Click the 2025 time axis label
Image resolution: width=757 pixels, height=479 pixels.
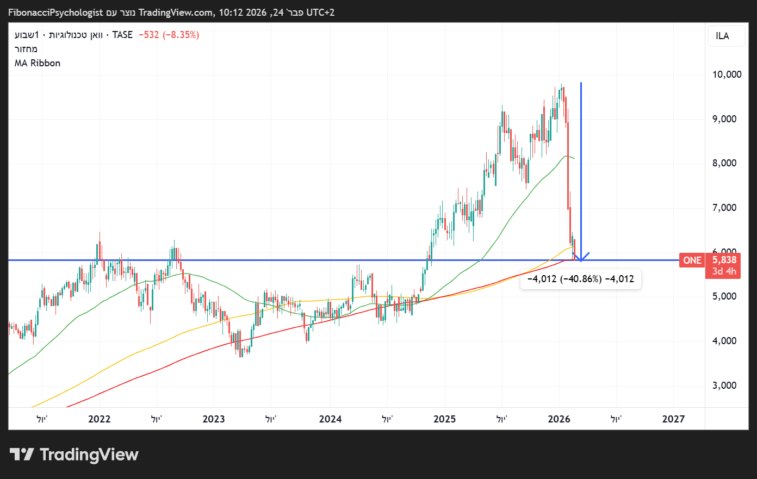445,419
